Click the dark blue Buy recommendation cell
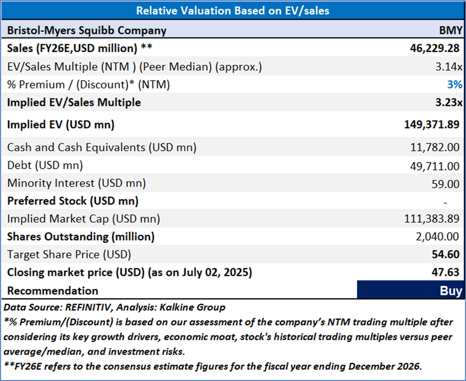 (x=411, y=291)
